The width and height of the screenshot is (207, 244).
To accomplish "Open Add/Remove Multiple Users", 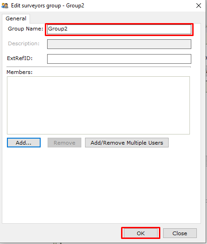I will [127, 142].
